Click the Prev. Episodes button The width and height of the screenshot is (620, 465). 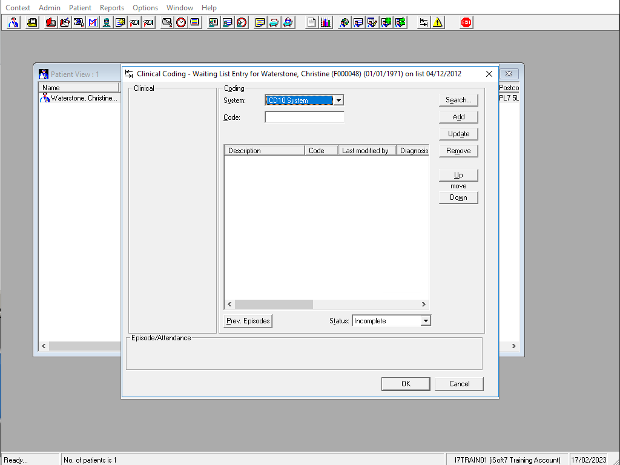click(x=248, y=321)
